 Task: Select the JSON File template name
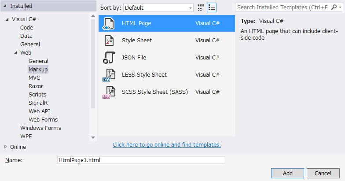[134, 57]
